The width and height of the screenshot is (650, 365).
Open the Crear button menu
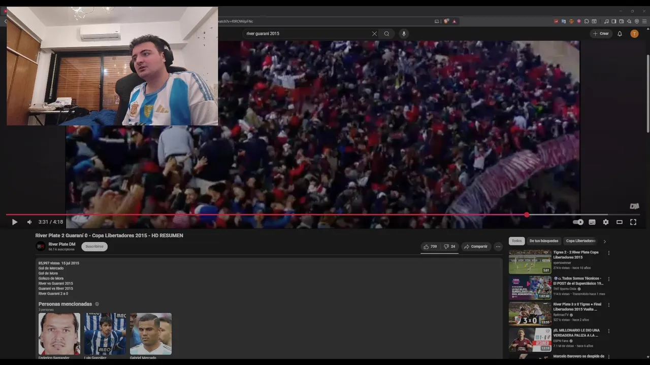tap(601, 33)
